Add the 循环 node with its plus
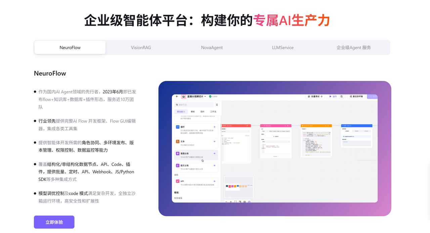430x233 pixels. 214,127
